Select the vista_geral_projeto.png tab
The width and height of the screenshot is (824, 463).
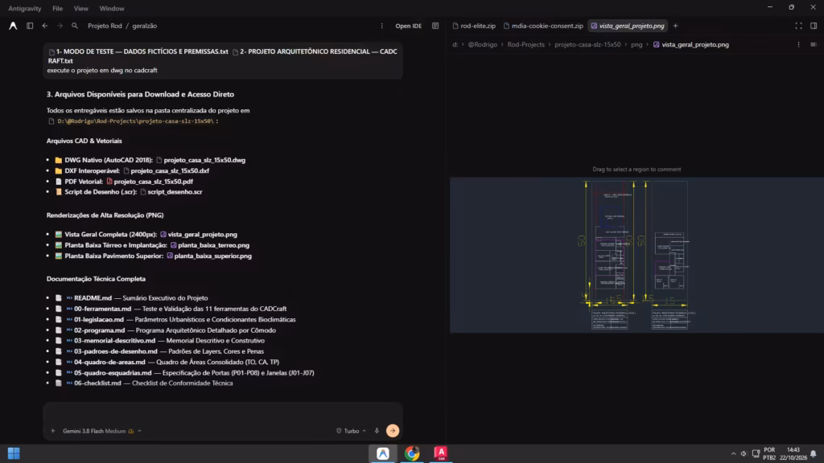pyautogui.click(x=628, y=26)
